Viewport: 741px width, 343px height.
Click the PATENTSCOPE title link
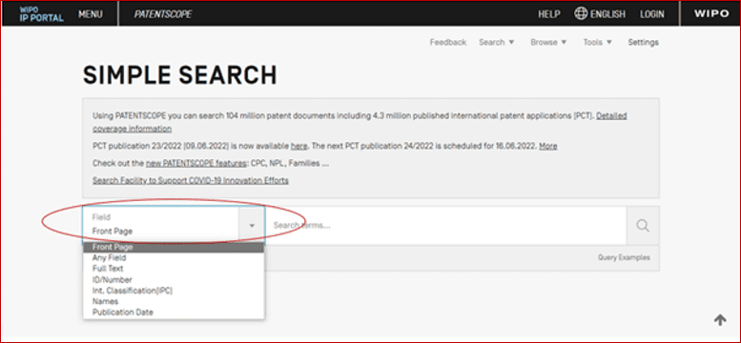coord(163,14)
